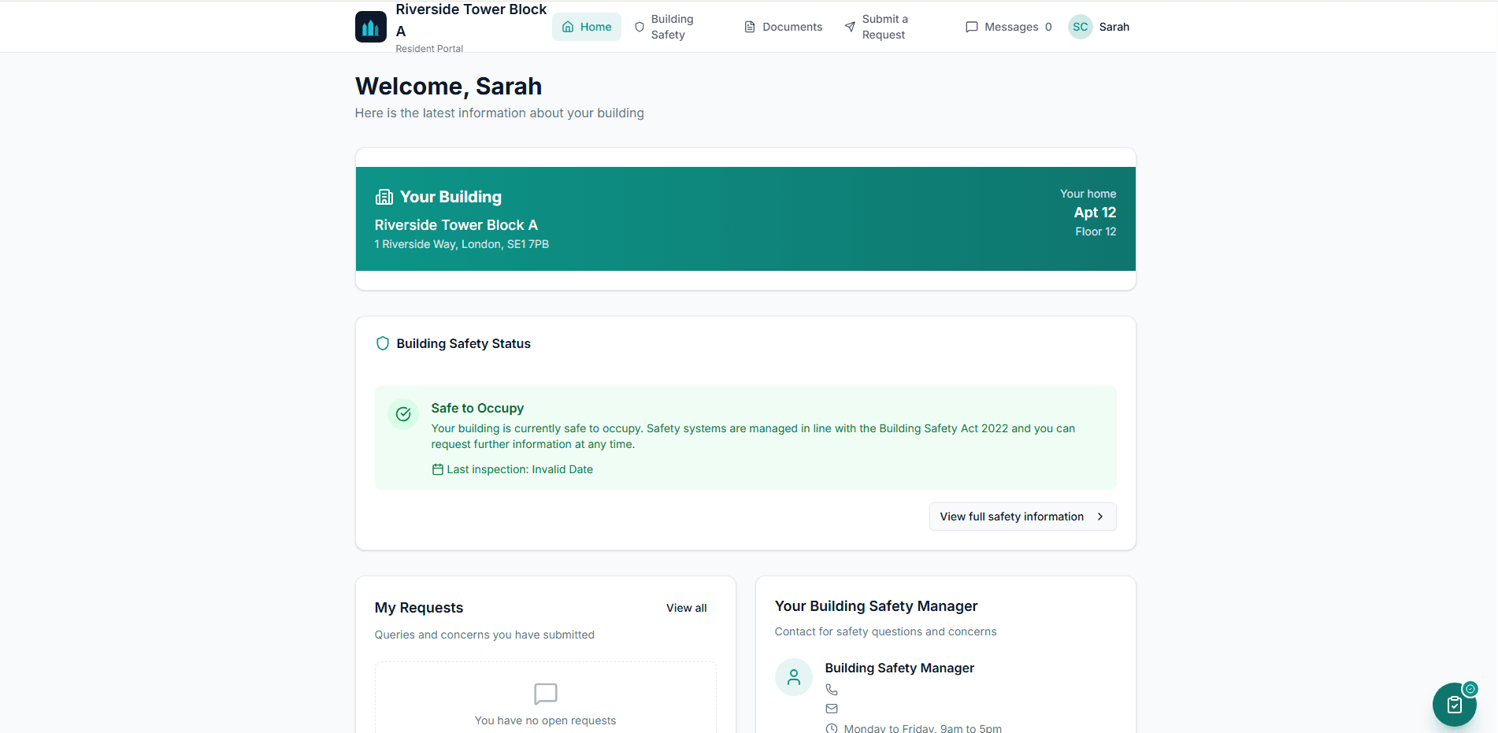Open the Documents section

pos(783,27)
